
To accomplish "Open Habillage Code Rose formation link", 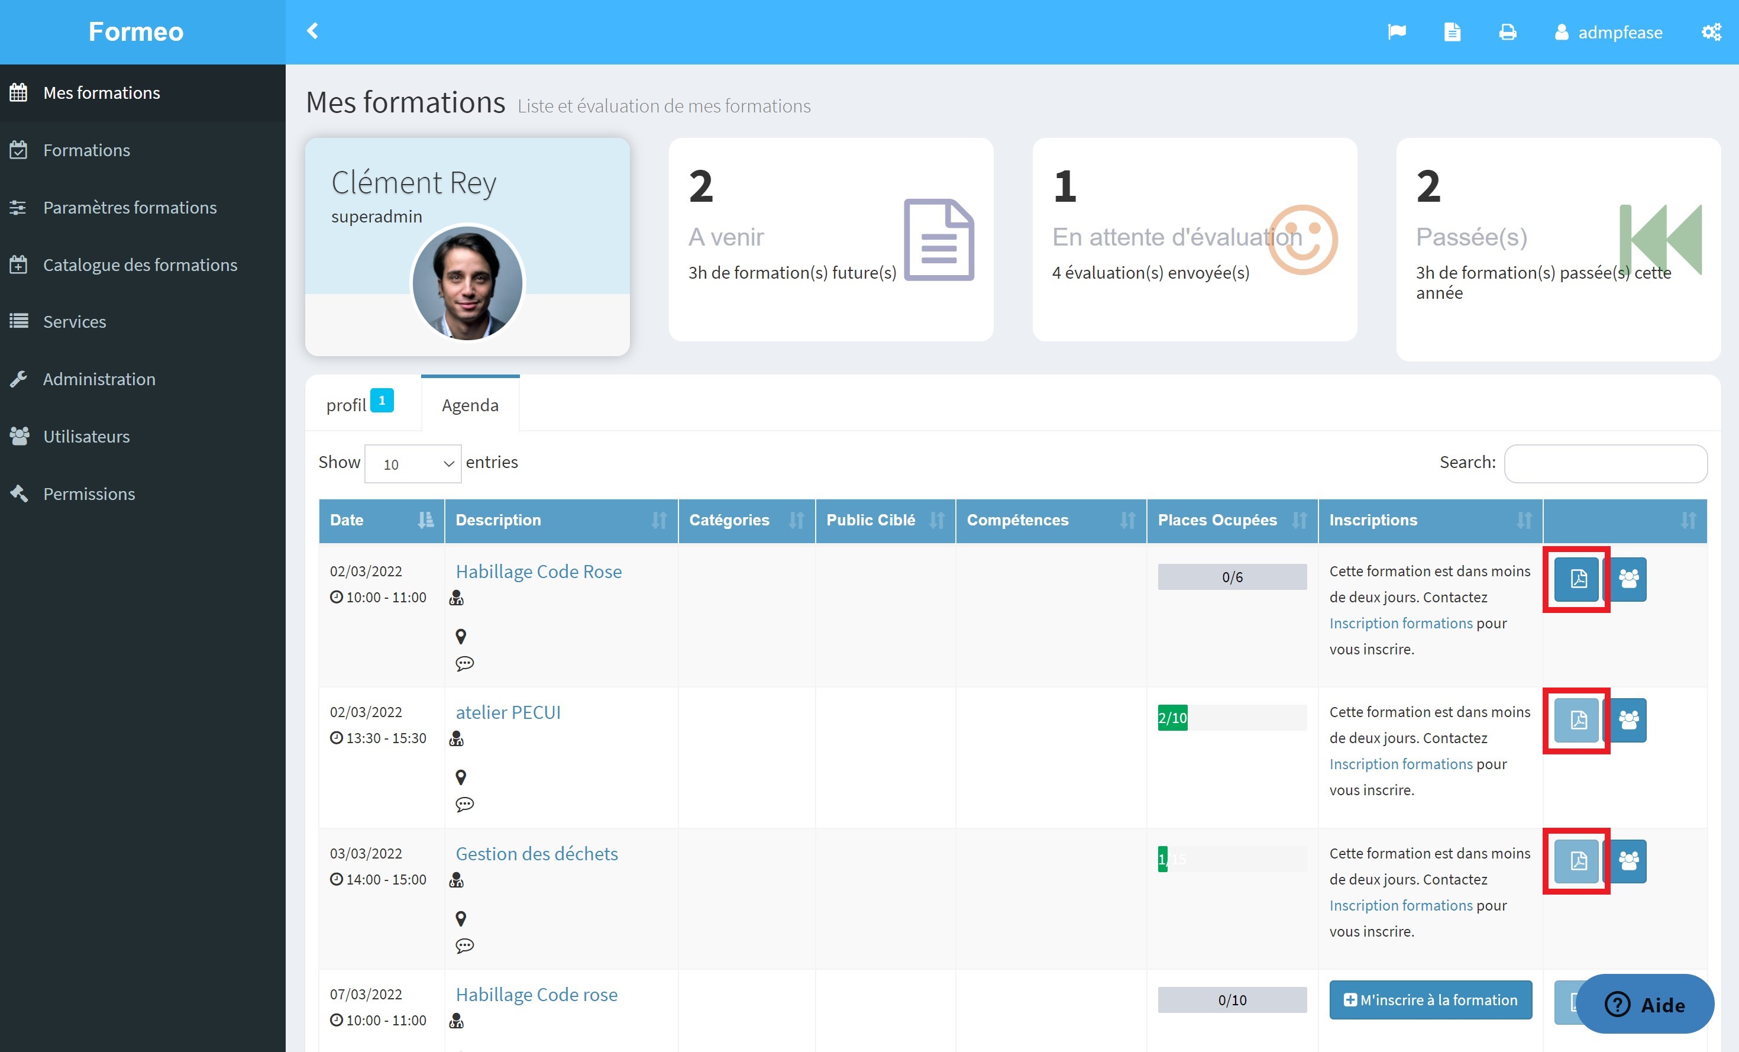I will point(538,571).
